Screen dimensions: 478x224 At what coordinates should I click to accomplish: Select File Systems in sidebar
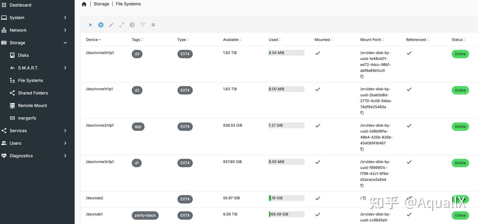coord(37,80)
